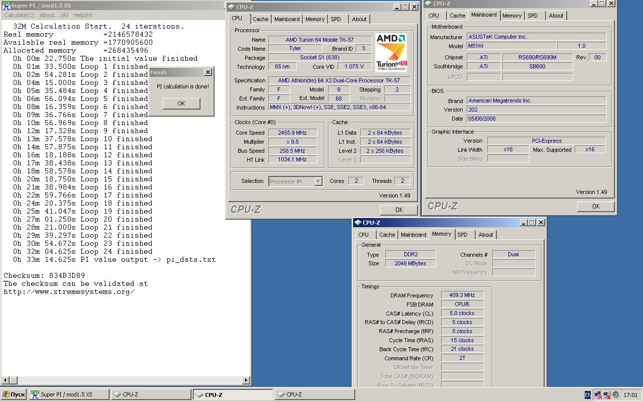Select Mainboard tab in the CPU-Z Memory window
This screenshot has width=643, height=402.
coord(413,235)
